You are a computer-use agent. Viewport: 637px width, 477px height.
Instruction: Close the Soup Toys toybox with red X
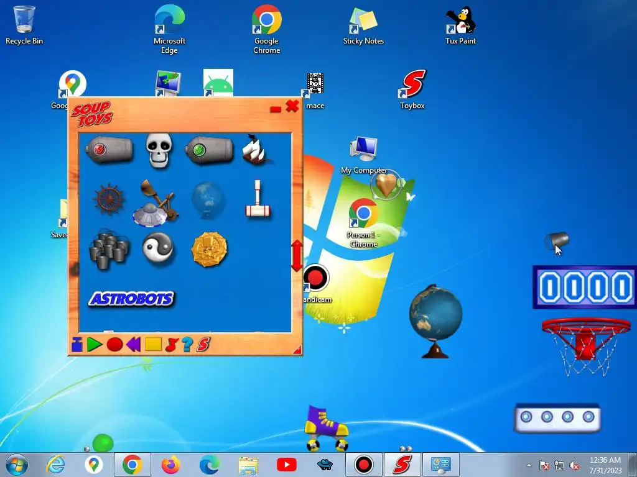point(292,106)
